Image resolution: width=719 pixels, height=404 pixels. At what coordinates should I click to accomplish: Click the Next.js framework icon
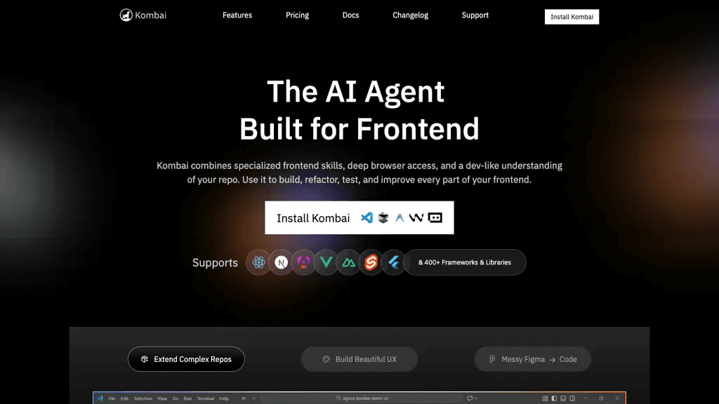[281, 262]
